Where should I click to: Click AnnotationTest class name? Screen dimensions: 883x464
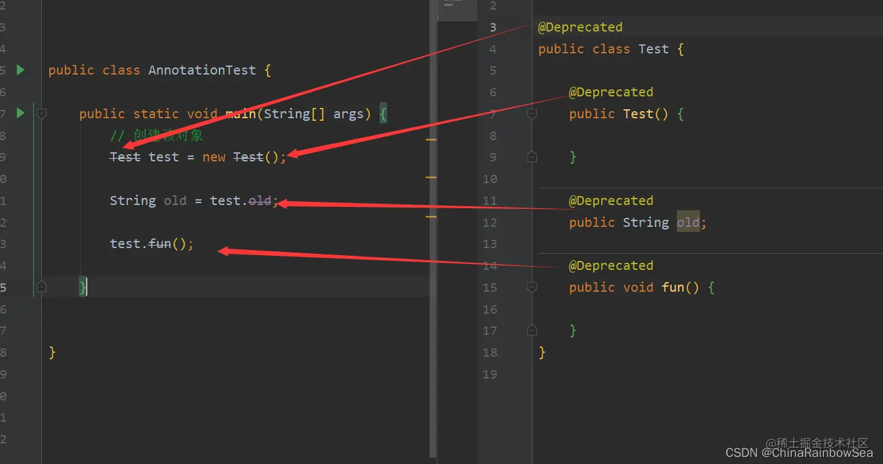tap(202, 70)
